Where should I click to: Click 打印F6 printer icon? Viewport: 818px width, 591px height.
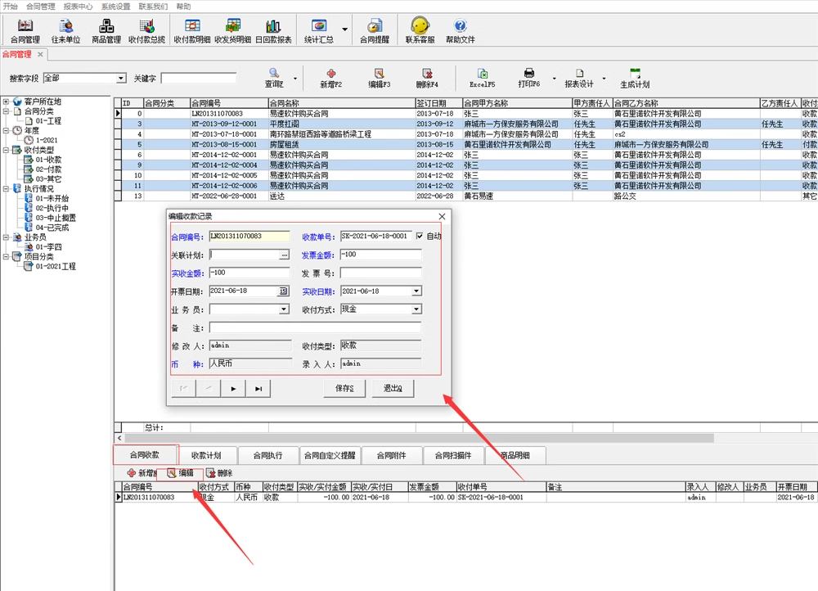click(x=529, y=78)
